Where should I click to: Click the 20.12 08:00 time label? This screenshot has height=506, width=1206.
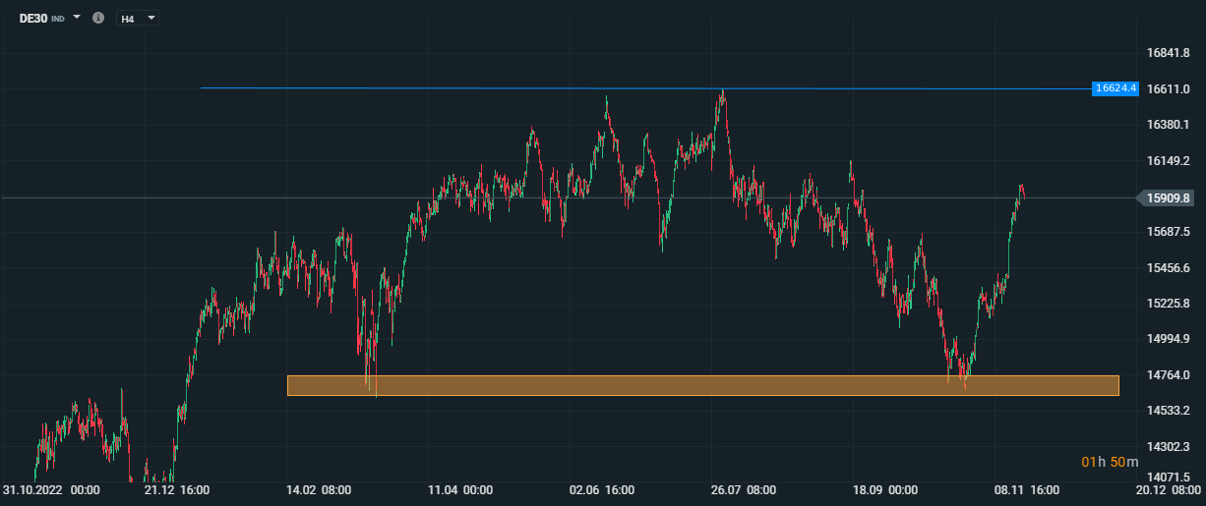pos(1170,489)
